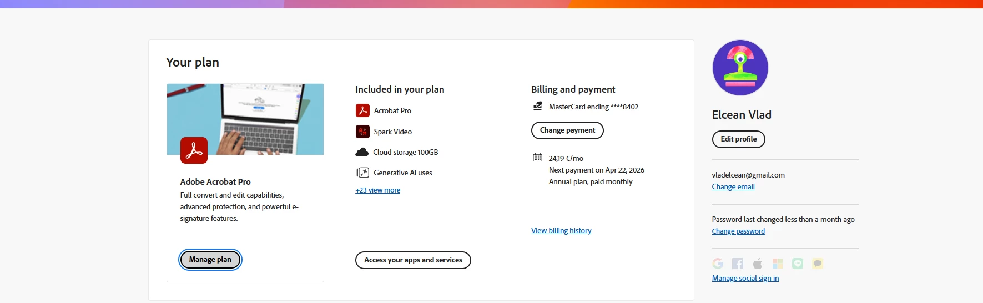Click the Generative AI uses icon

tap(362, 173)
